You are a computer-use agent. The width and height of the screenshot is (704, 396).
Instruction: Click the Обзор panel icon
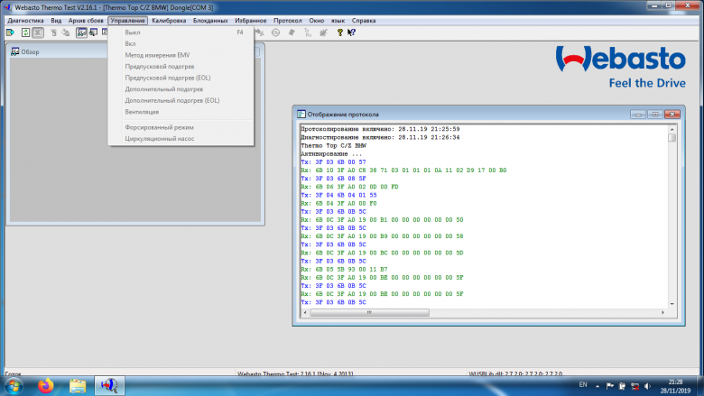tap(14, 51)
